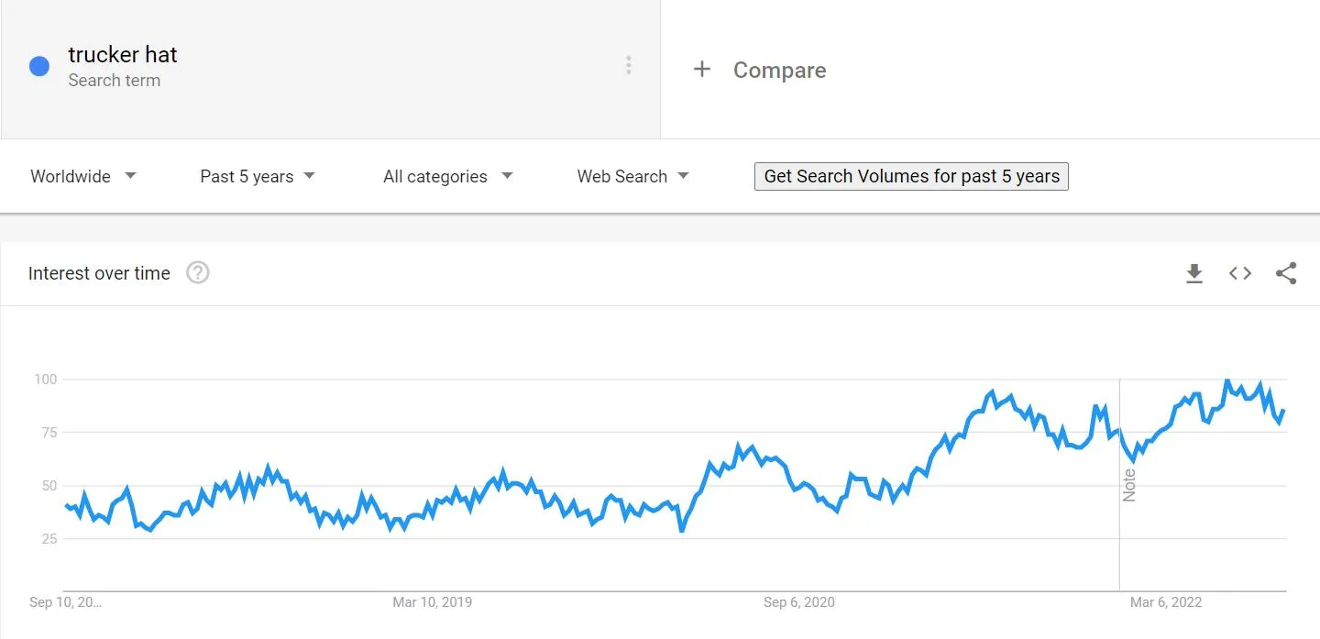This screenshot has width=1320, height=639.
Task: Click the plus icon beside Compare
Action: (x=702, y=69)
